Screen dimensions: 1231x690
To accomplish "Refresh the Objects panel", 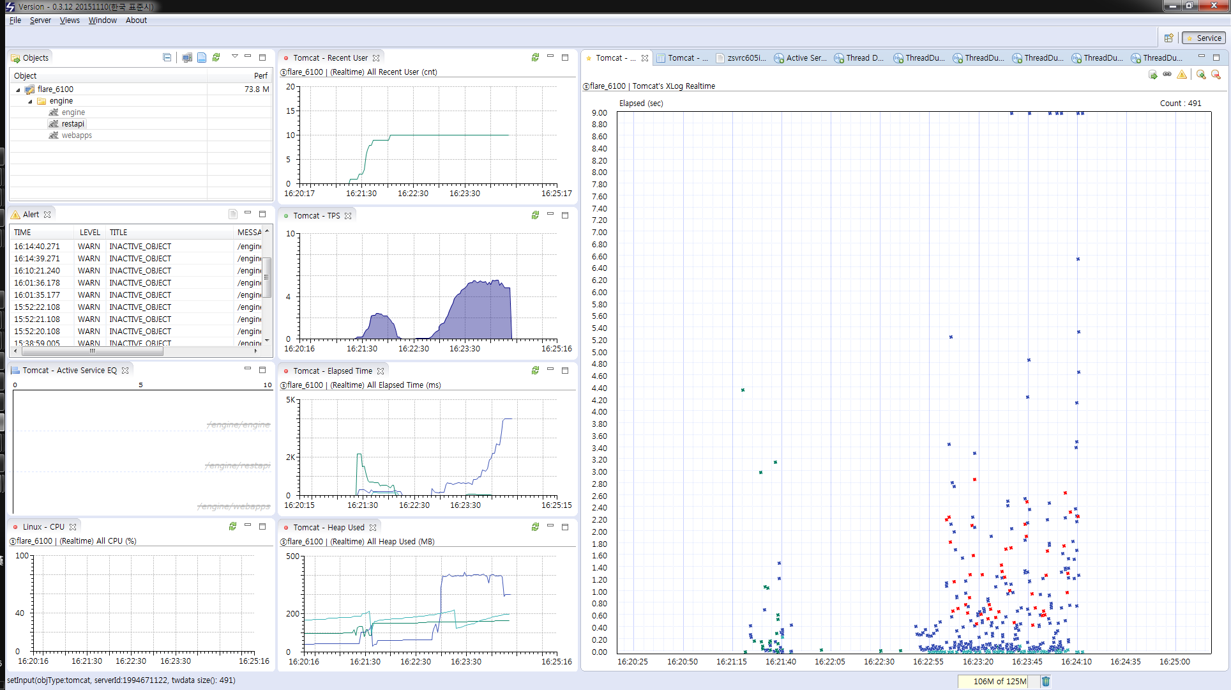I will click(x=216, y=57).
